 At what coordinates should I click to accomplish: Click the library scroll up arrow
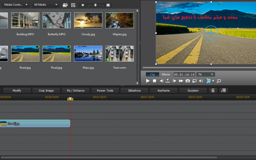point(137,10)
